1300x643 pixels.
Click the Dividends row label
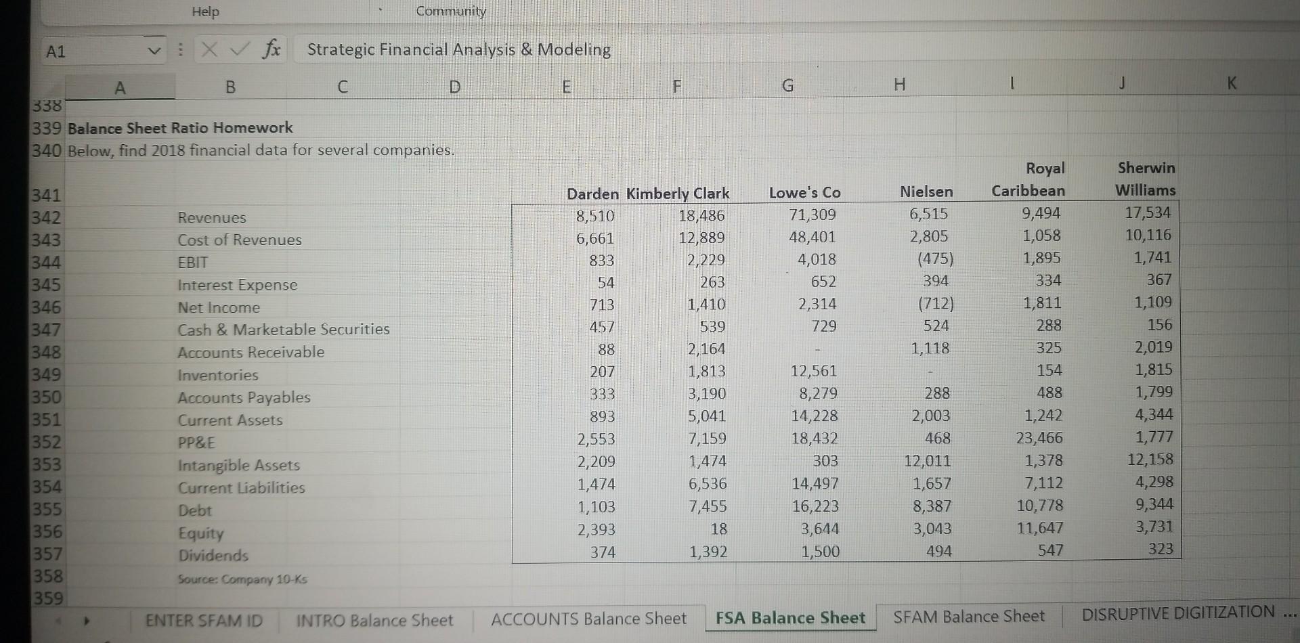tap(213, 556)
